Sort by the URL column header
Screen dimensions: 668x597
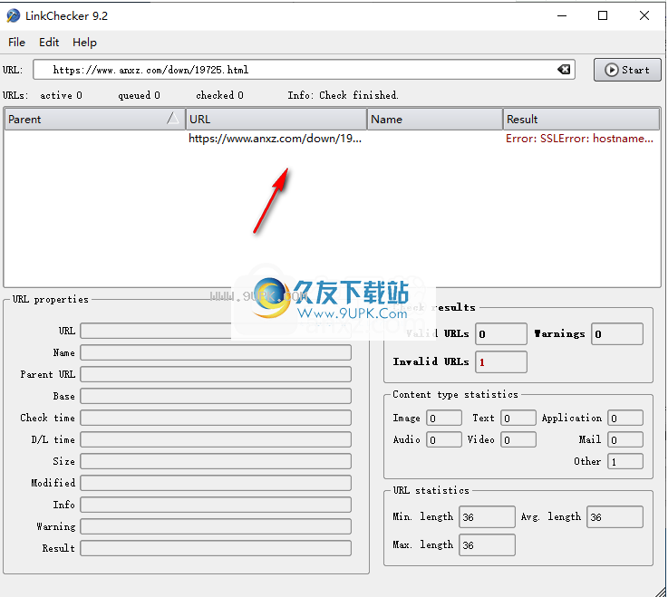(276, 120)
